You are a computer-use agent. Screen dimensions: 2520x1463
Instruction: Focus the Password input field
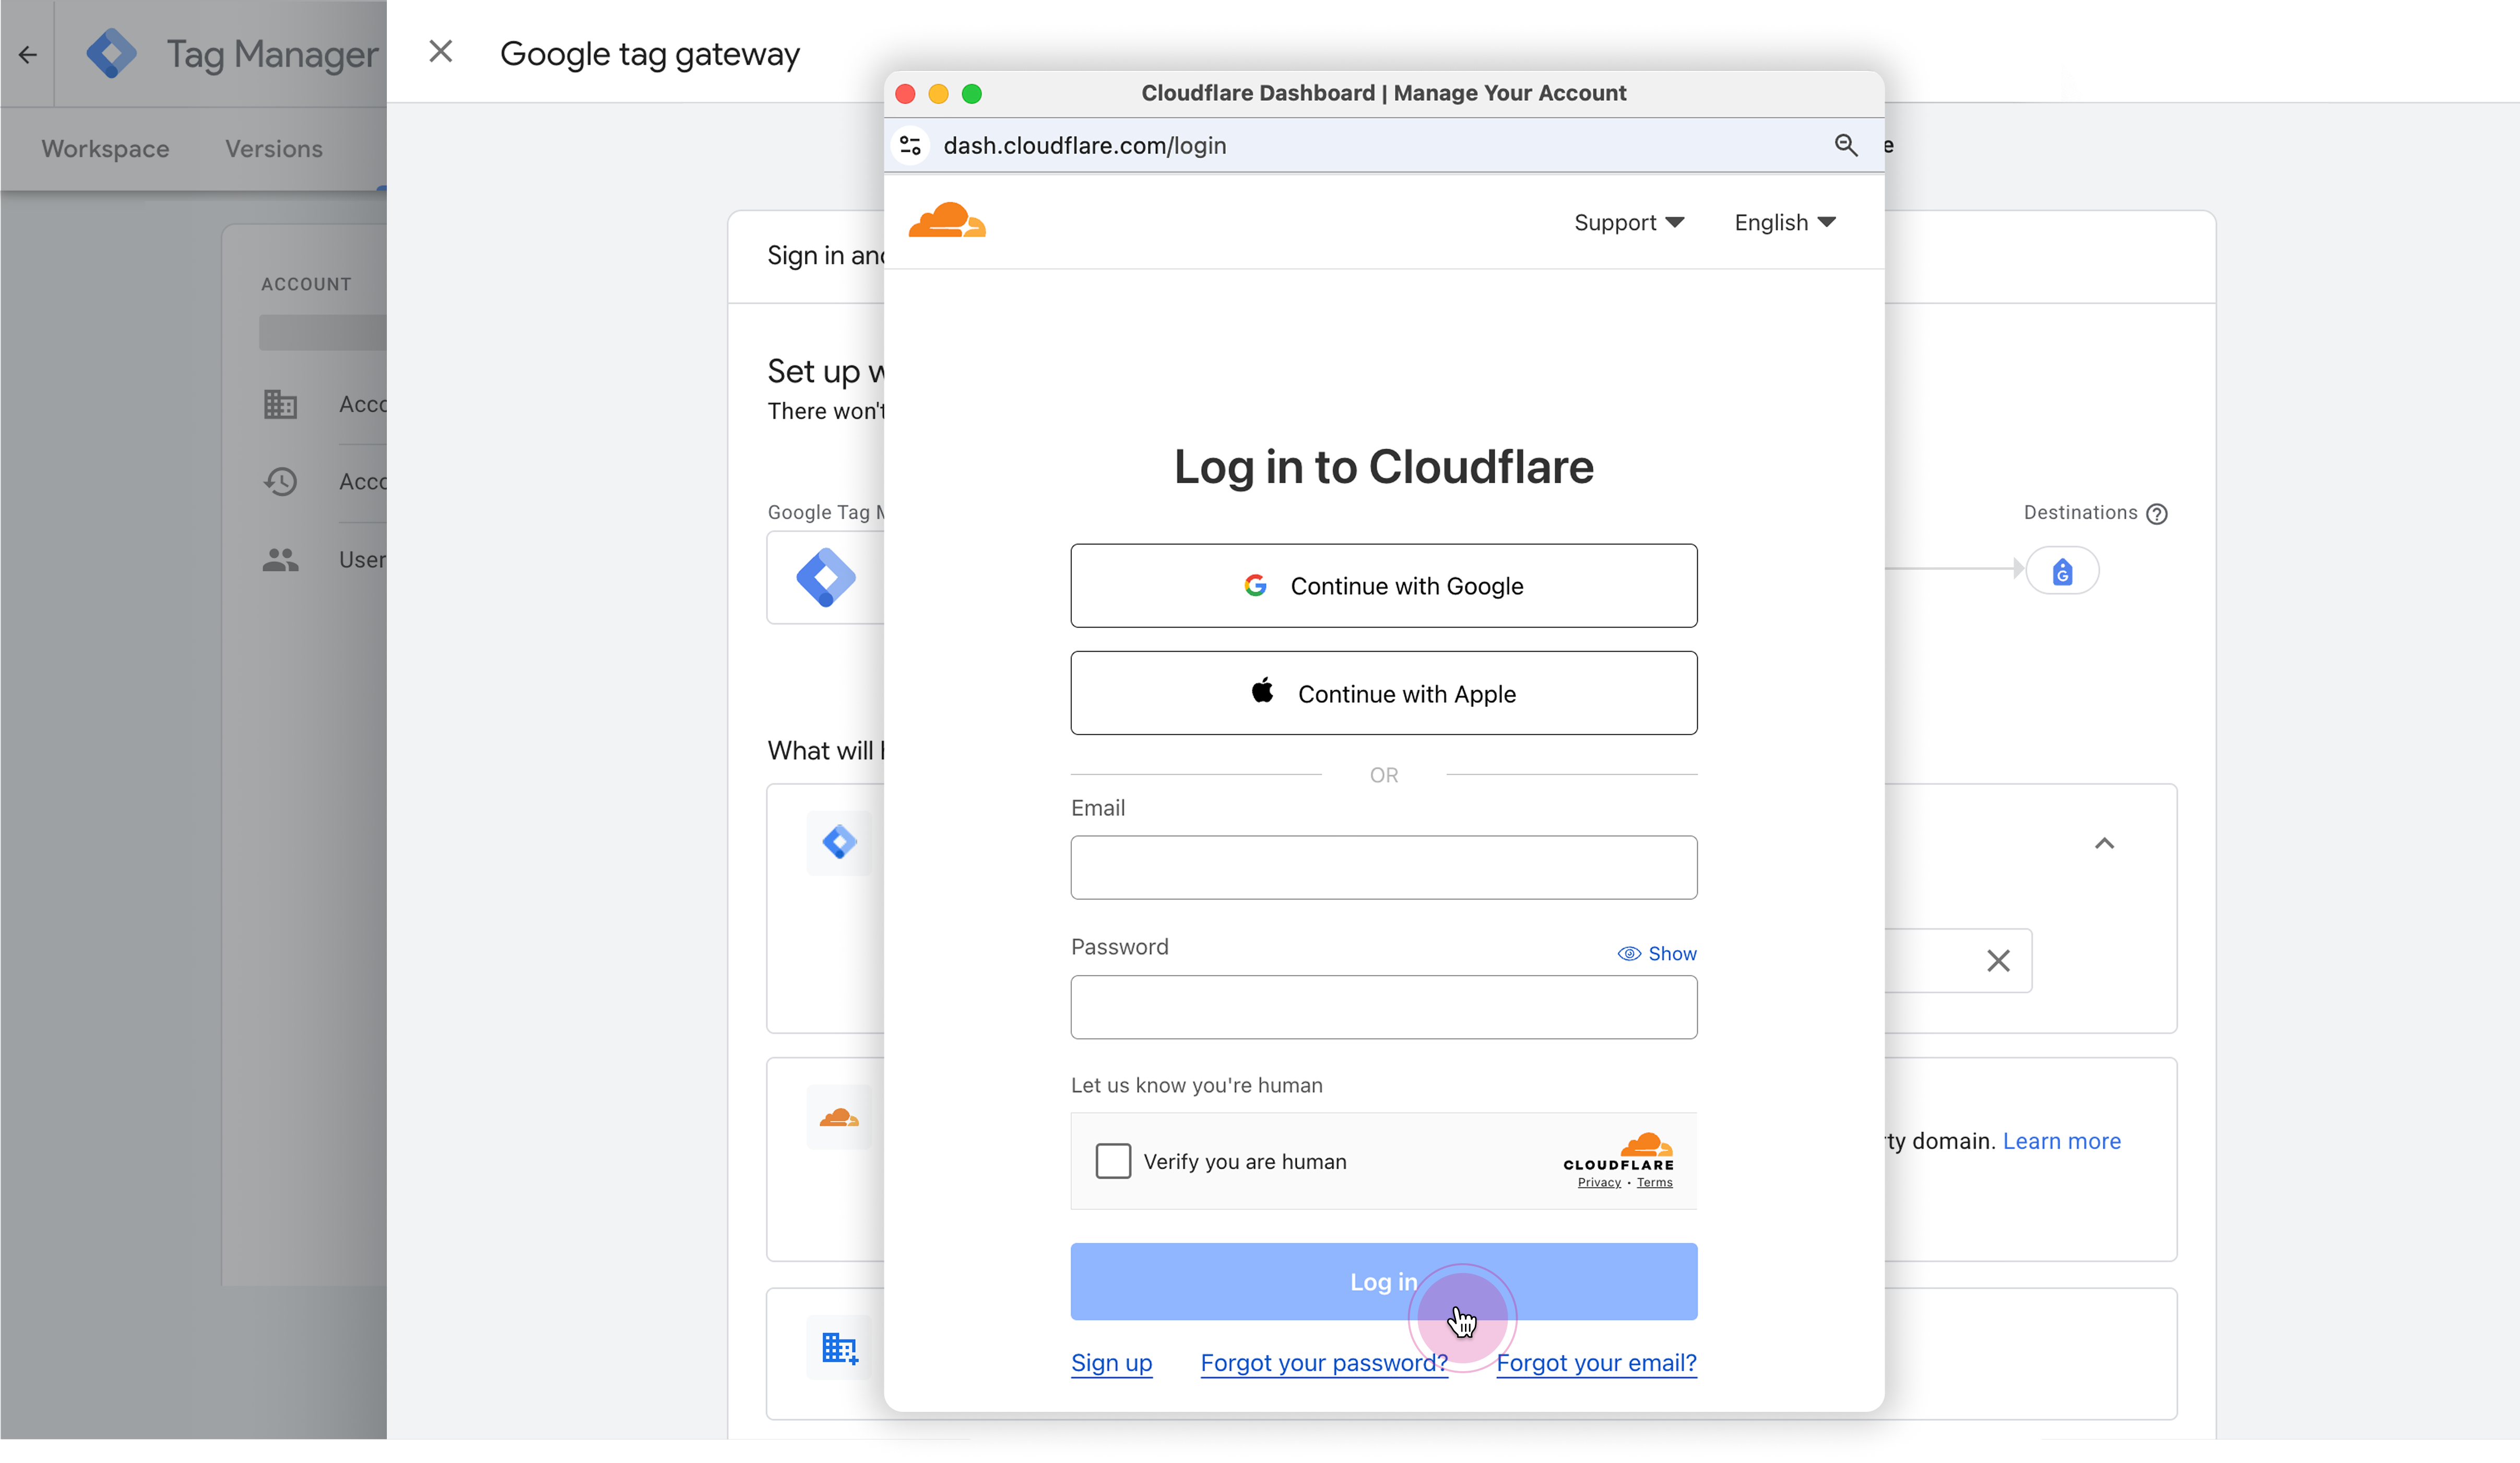(x=1384, y=1009)
